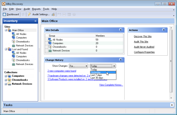Viewport: 177px width, 115px height.
Task: Open the Help menu
Action: (x=54, y=9)
